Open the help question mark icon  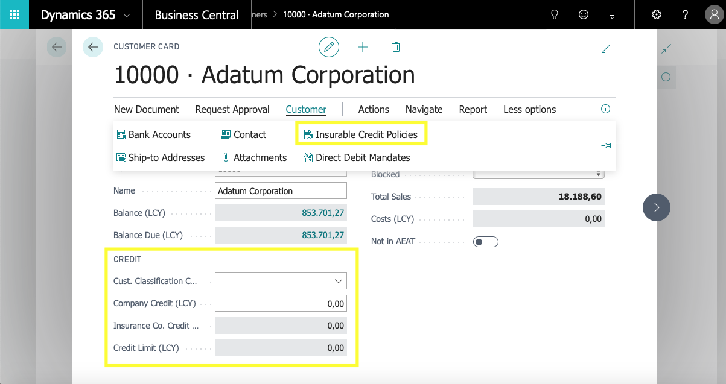point(685,15)
